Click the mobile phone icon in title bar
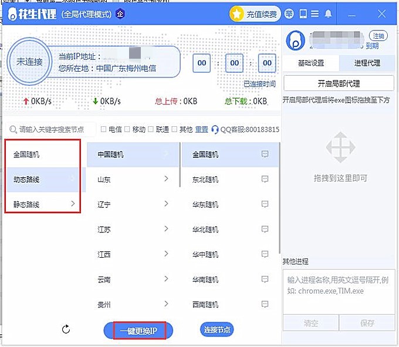 point(303,14)
